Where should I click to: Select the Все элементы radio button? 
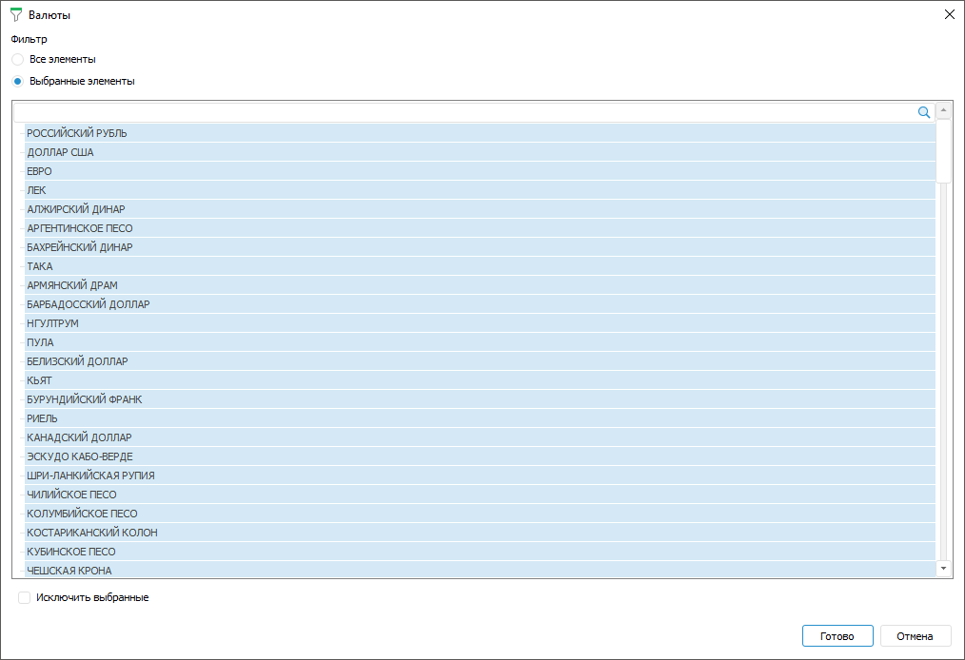point(18,59)
